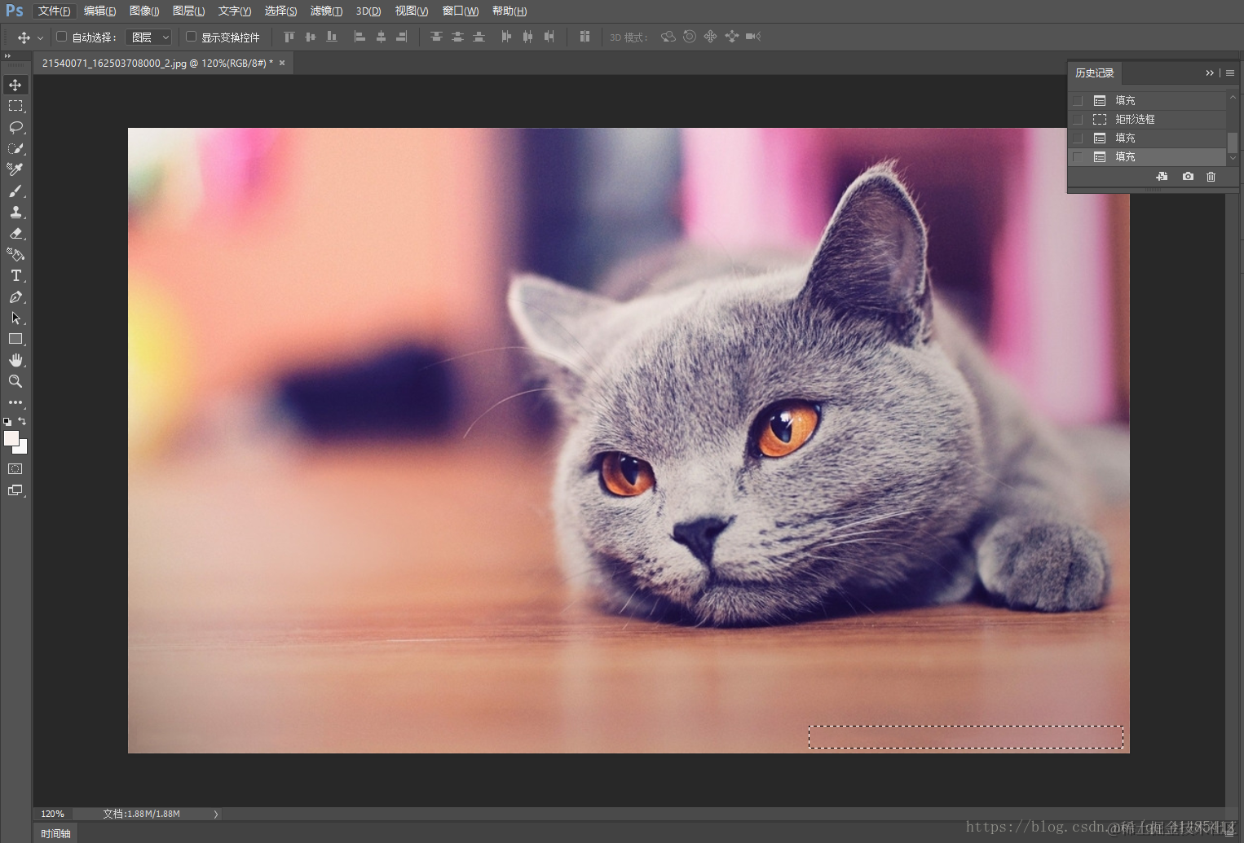Select the Rectangle shape tool
Screen dimensions: 1244x843
[x=15, y=339]
